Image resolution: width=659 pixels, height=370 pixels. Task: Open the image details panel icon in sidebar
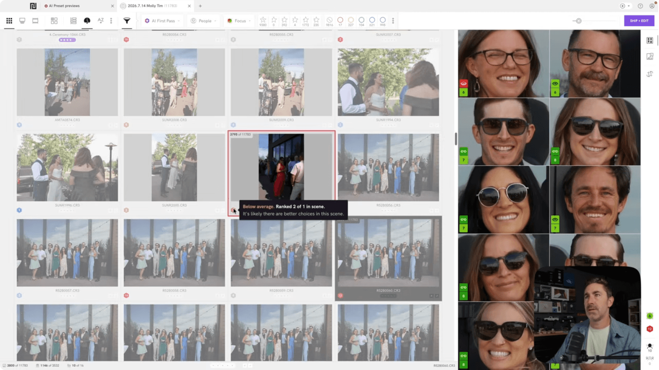point(649,57)
